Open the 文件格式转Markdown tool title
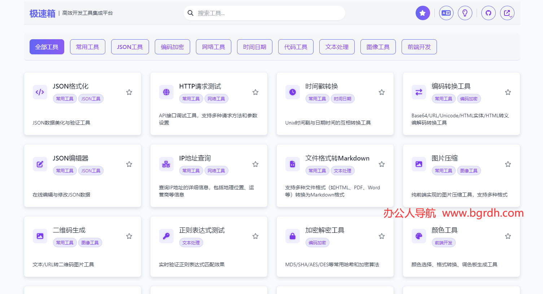 tap(337, 158)
